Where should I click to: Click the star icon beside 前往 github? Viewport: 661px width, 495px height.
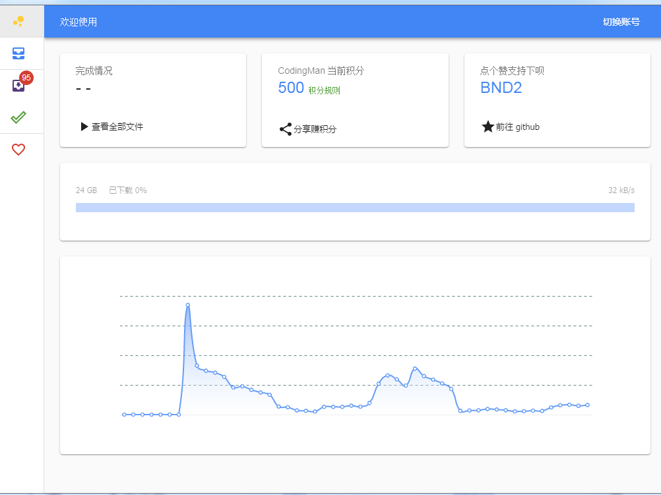tap(488, 127)
